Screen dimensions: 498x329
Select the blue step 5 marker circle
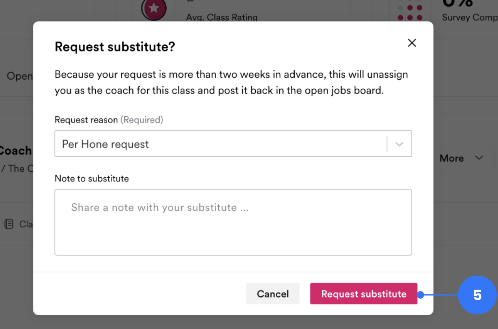coord(477,295)
